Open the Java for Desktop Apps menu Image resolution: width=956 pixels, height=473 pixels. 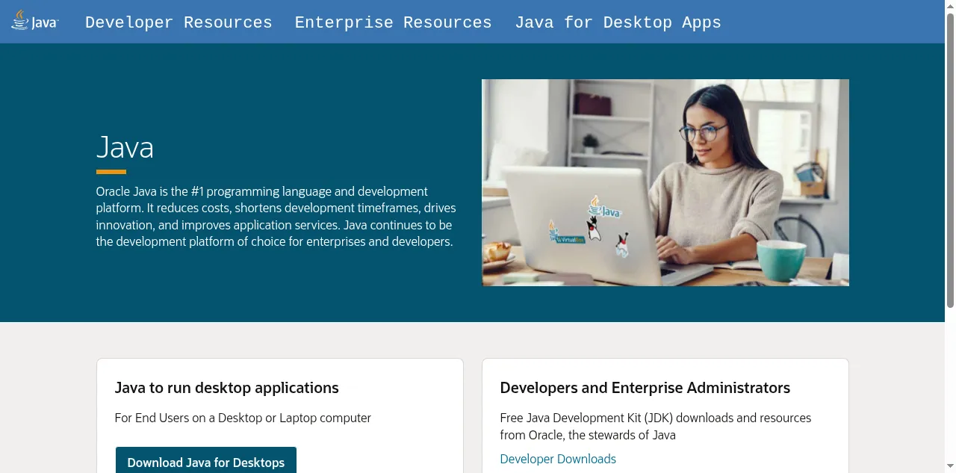(618, 22)
